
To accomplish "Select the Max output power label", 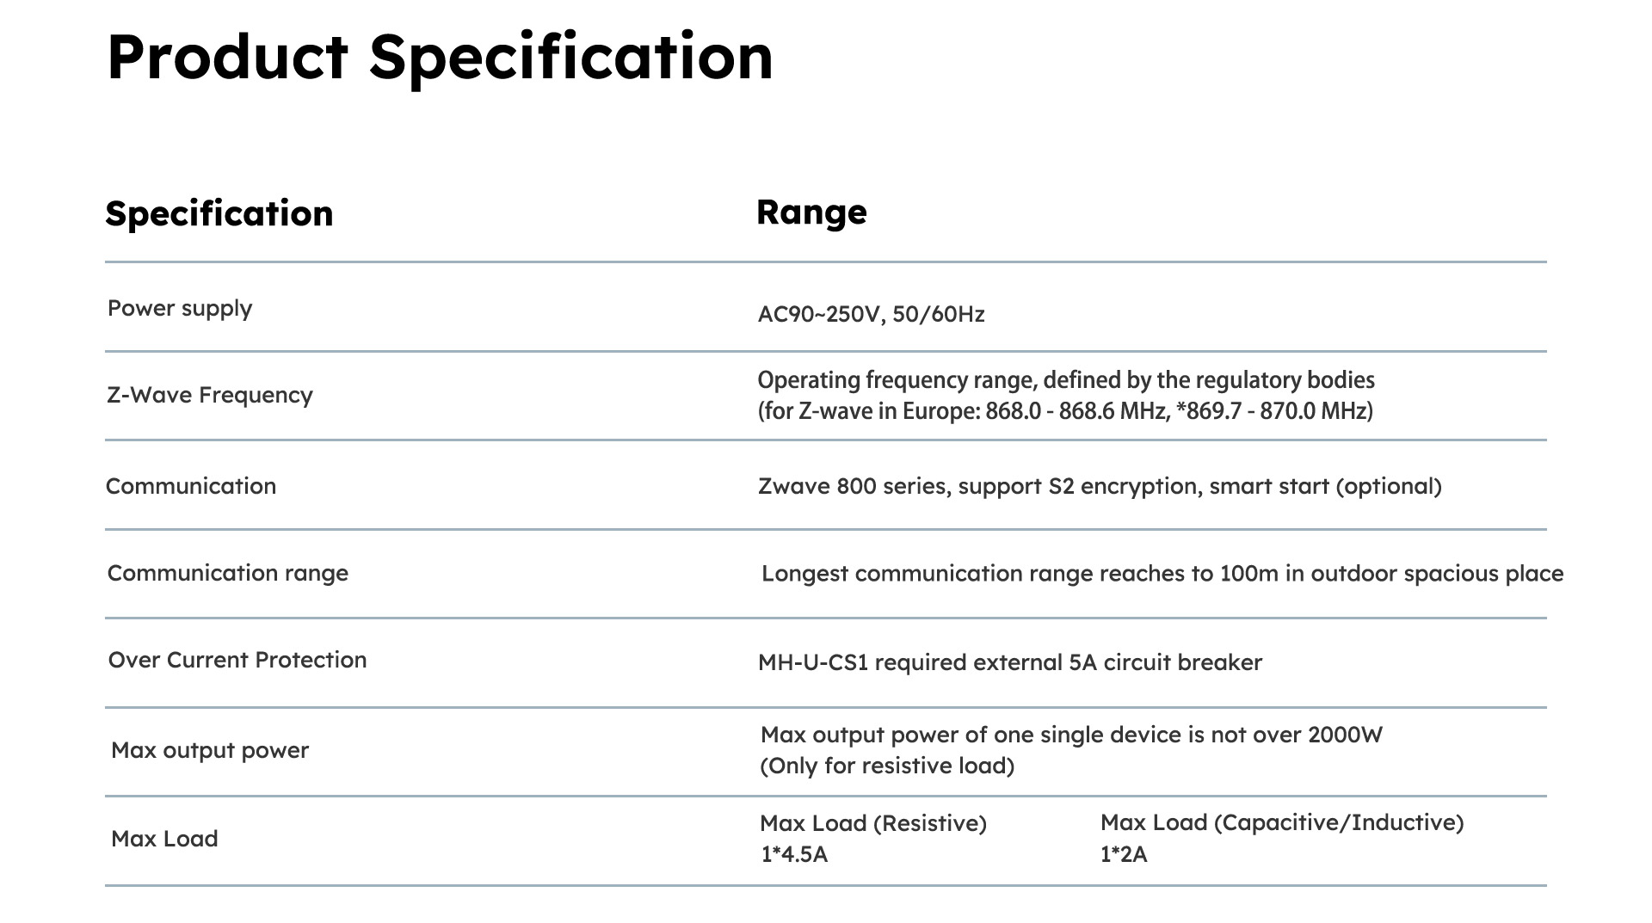I will (x=210, y=750).
